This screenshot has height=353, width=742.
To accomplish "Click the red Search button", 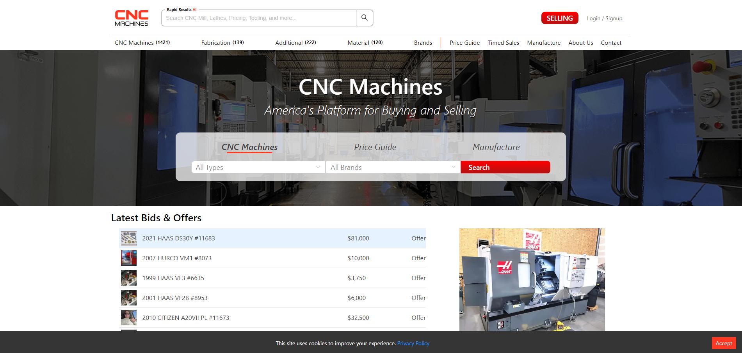I will tap(505, 167).
